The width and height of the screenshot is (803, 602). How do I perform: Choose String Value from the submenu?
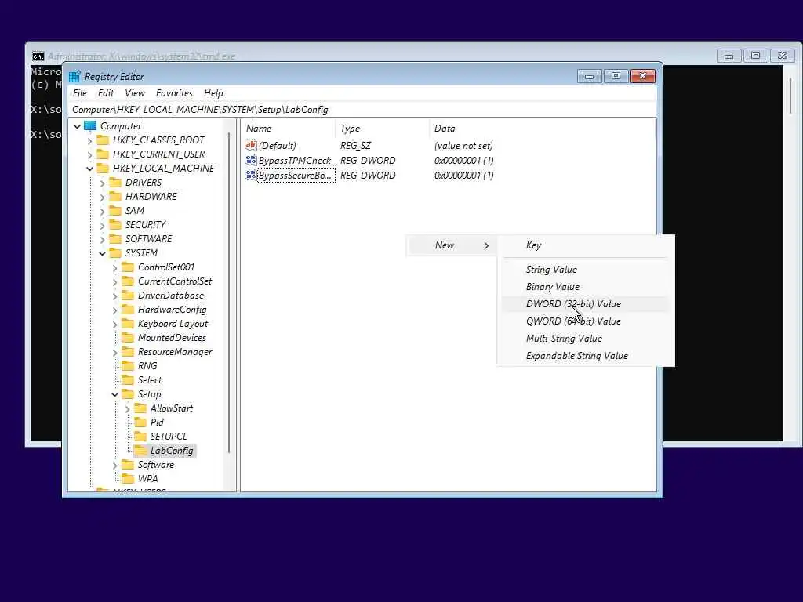[583, 270]
